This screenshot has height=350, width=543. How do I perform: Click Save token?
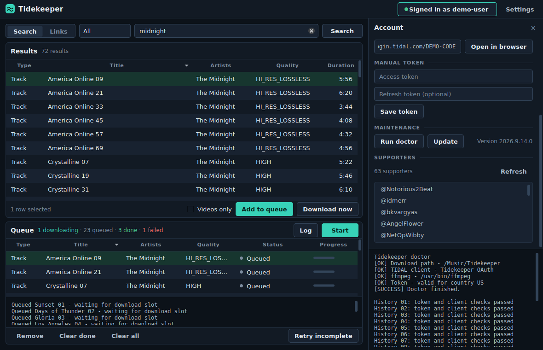click(399, 111)
